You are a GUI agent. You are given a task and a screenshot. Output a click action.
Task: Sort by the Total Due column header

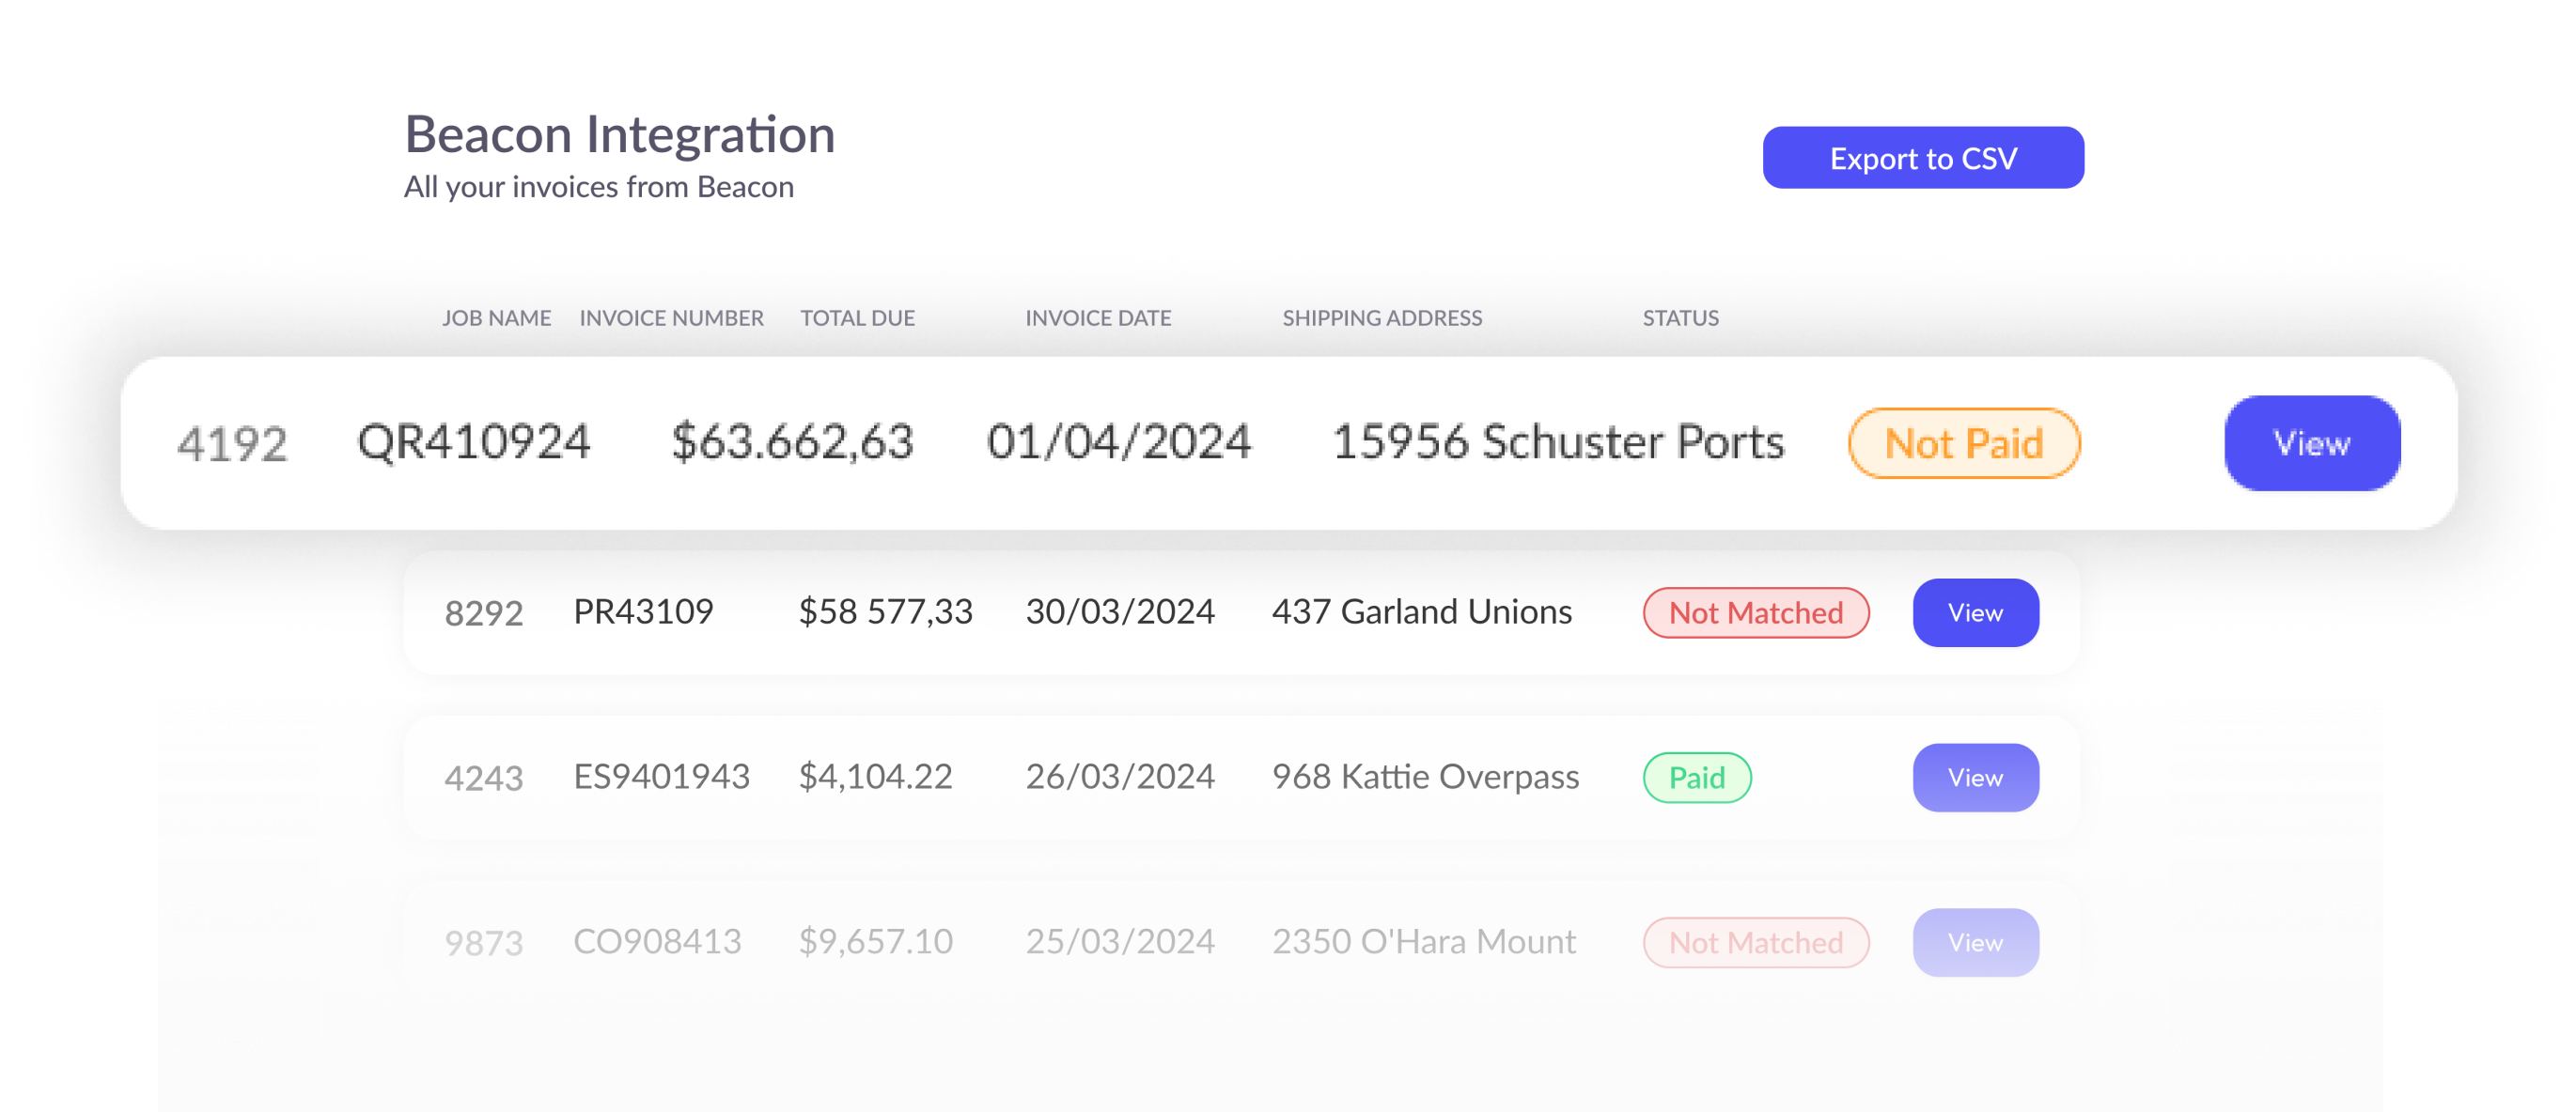point(857,317)
